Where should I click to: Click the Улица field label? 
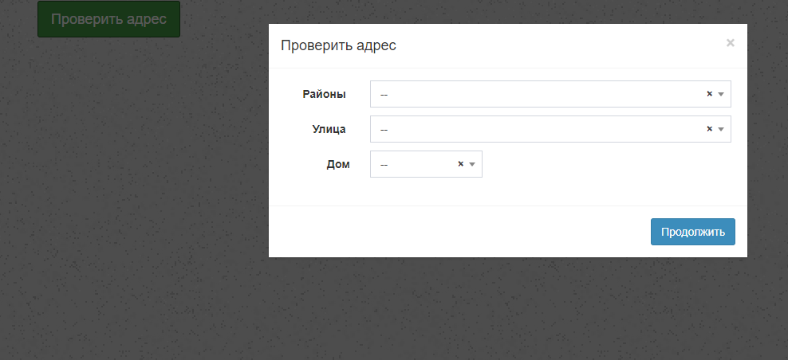tap(329, 129)
